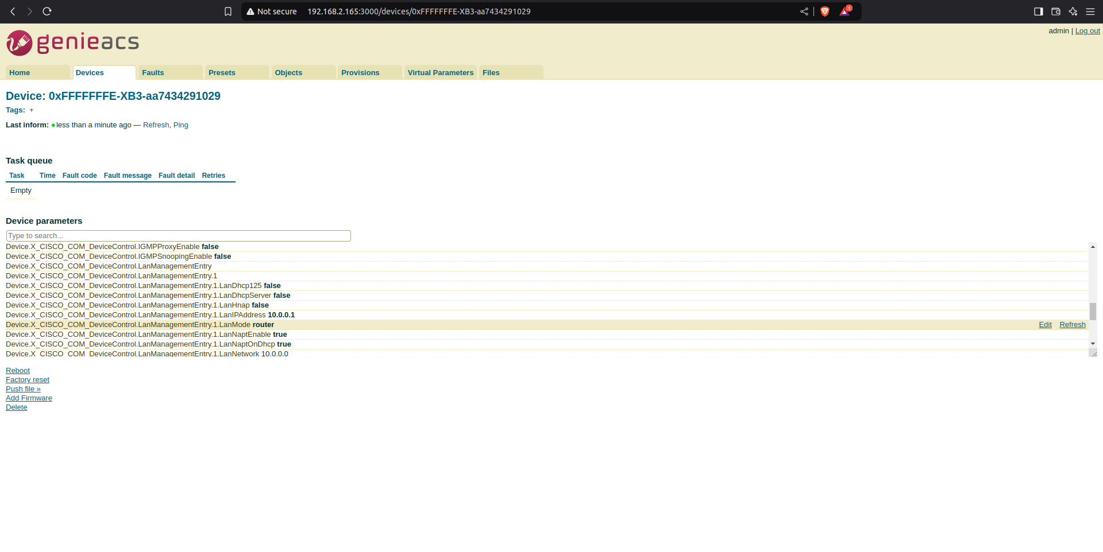This screenshot has height=552, width=1103.
Task: Open the browser hamburger menu
Action: [1090, 11]
